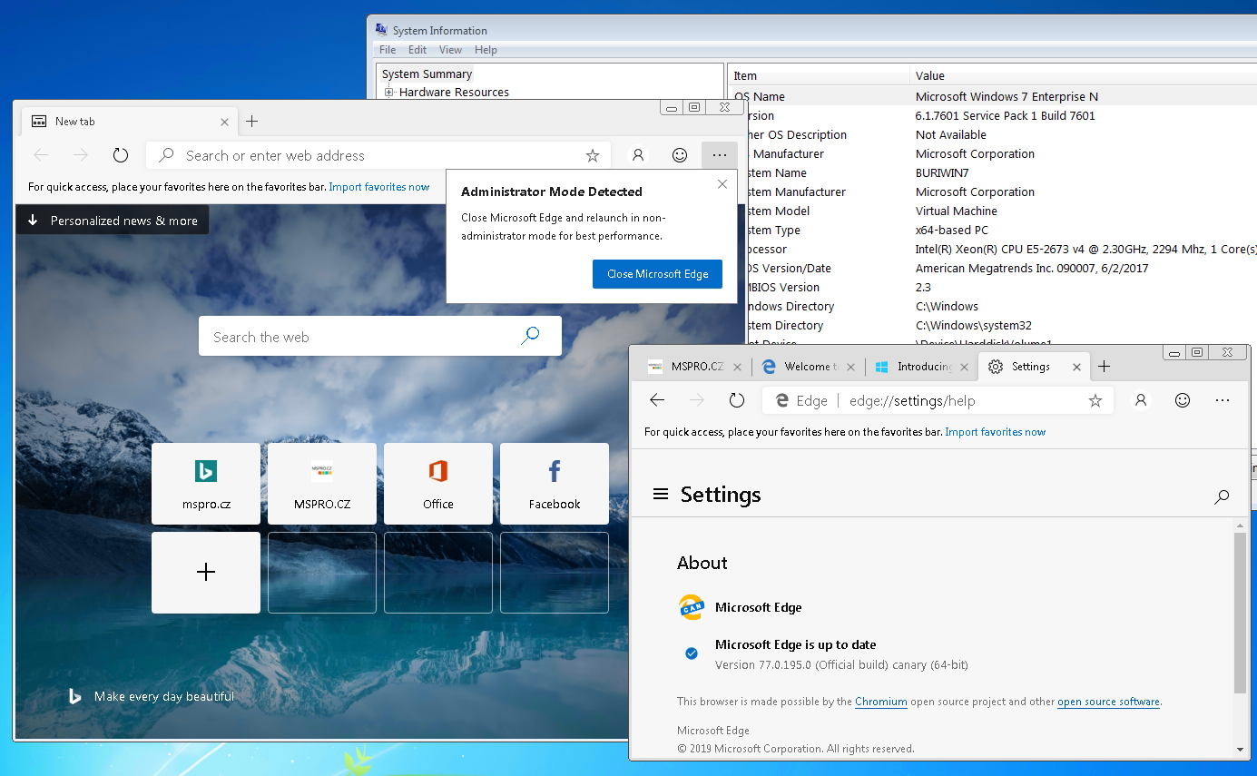1257x776 pixels.
Task: Open the three-dots menu in New tab window
Action: coord(720,155)
